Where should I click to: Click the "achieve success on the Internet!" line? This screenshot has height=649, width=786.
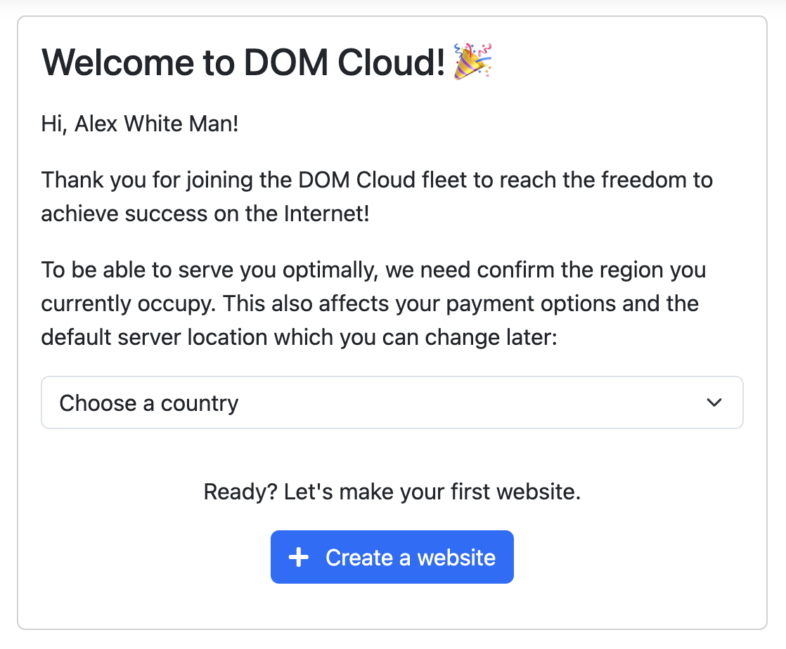pos(205,214)
